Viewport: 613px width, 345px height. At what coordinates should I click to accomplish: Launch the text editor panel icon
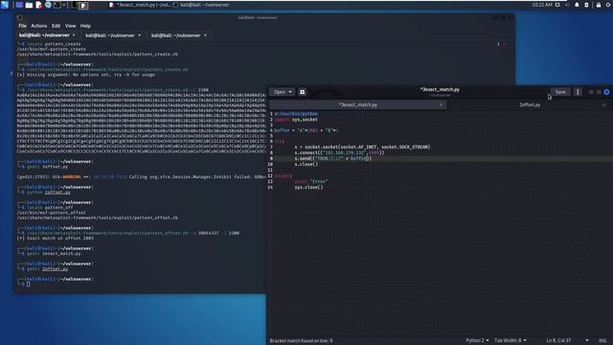[x=38, y=5]
